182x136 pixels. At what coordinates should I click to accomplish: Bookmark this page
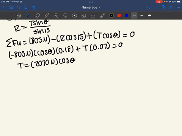26,8
